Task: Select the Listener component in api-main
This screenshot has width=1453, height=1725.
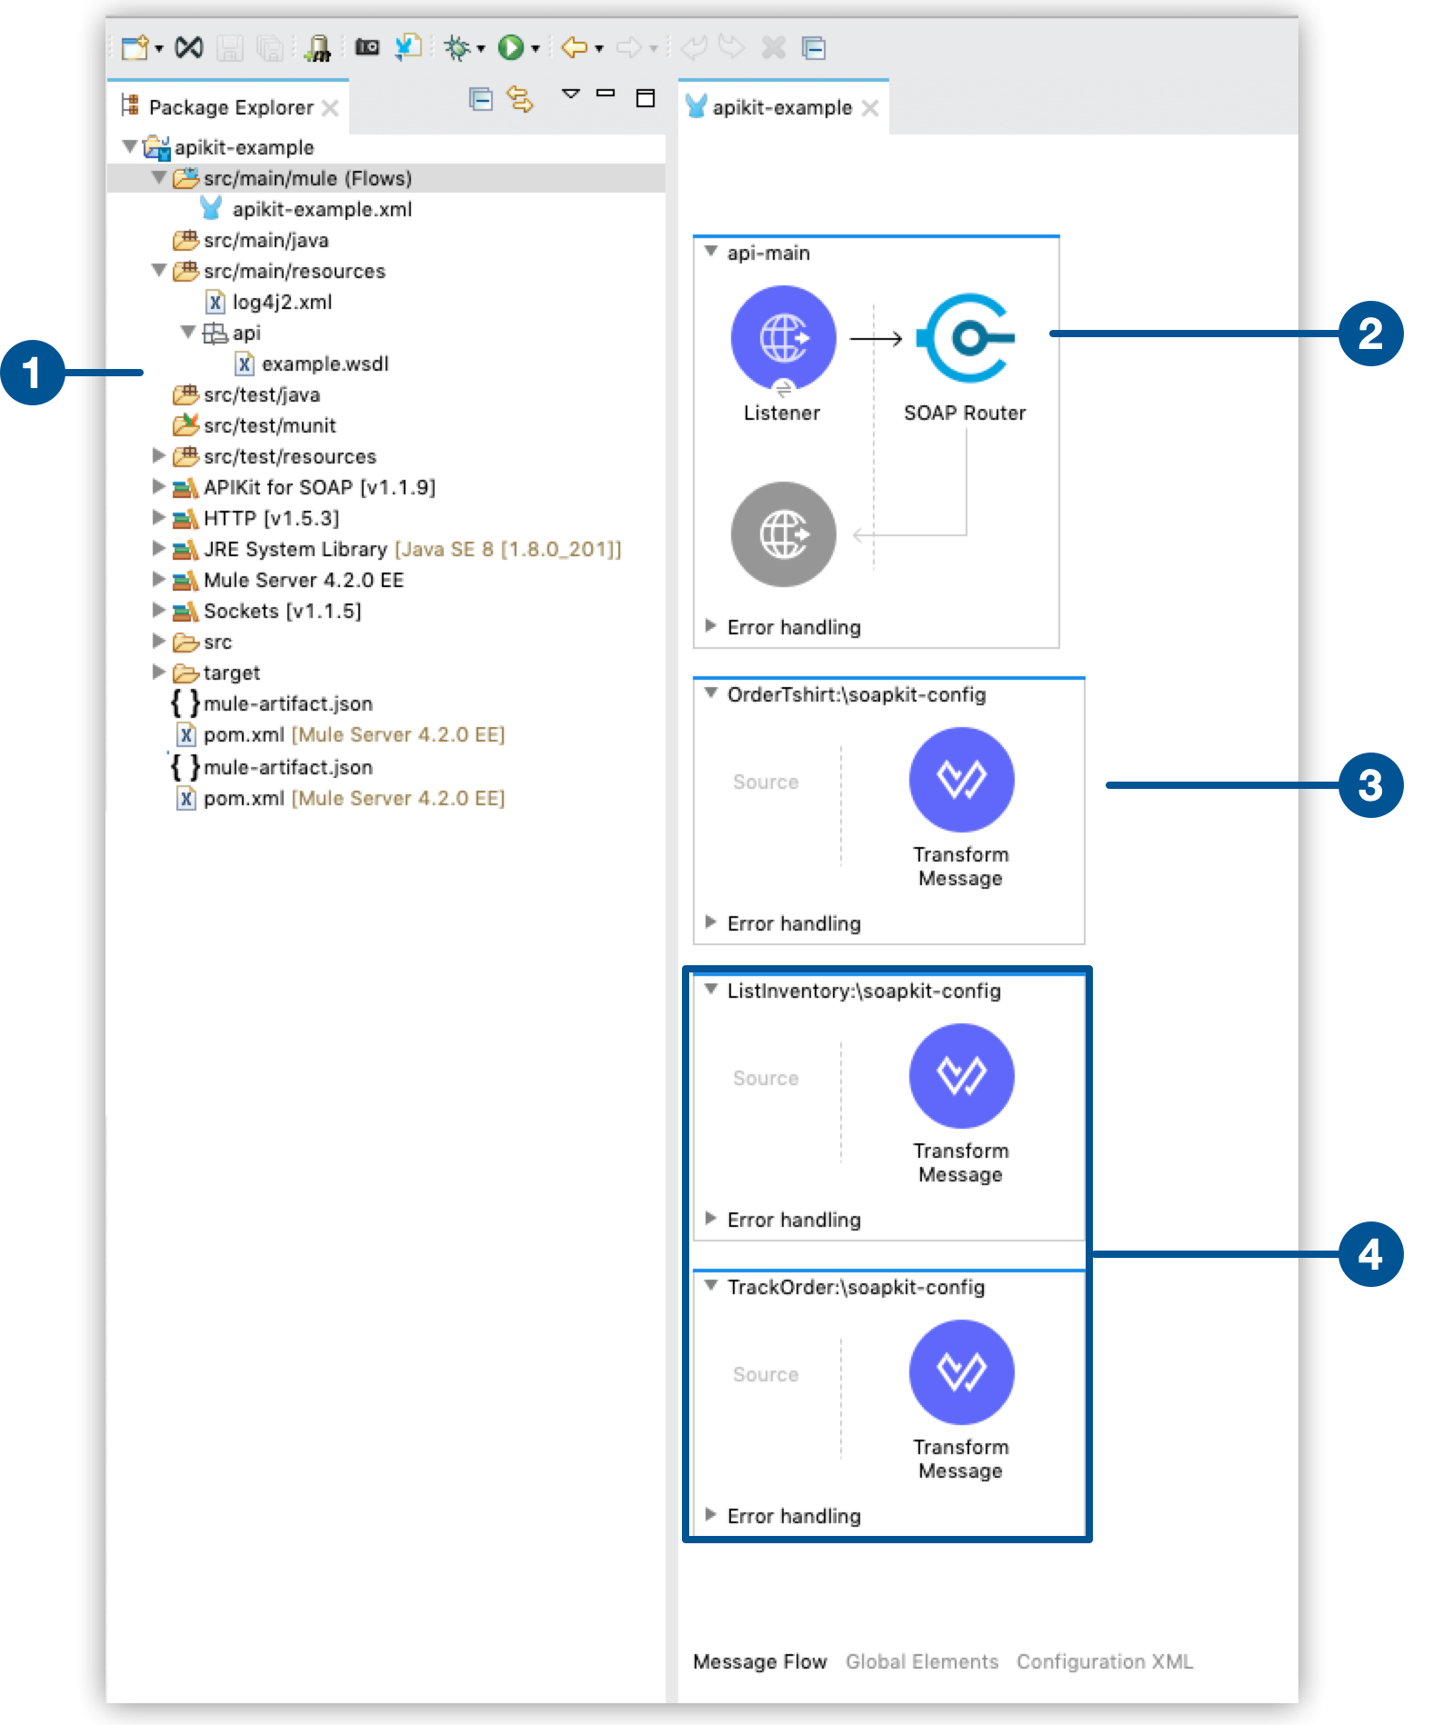Action: (783, 339)
